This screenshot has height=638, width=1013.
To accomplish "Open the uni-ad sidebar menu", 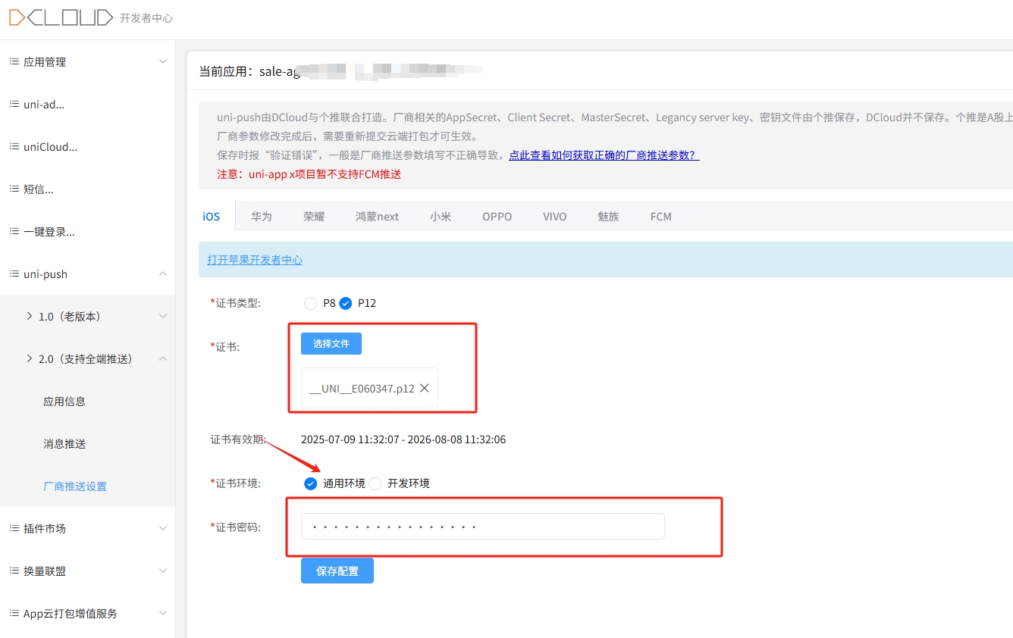I will coord(87,104).
